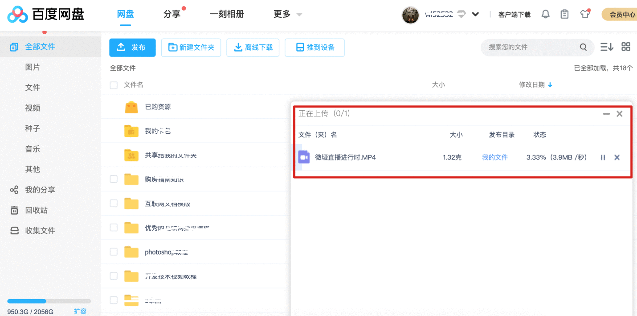Open the clipboard task list icon
This screenshot has height=316, width=637.
pos(564,14)
